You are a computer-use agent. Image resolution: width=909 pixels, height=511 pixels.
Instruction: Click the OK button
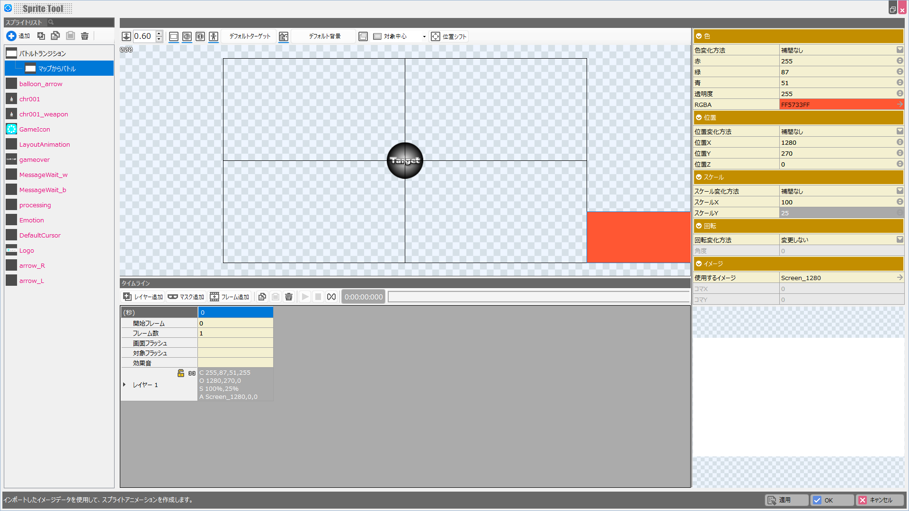tap(832, 500)
